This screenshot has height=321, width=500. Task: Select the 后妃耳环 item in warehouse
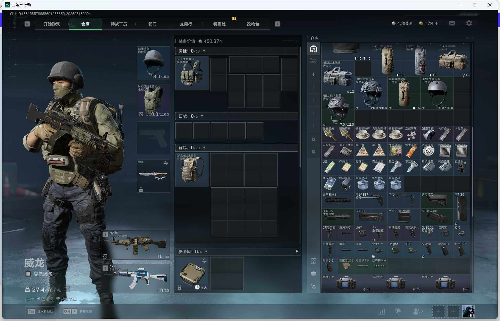pyautogui.click(x=412, y=135)
